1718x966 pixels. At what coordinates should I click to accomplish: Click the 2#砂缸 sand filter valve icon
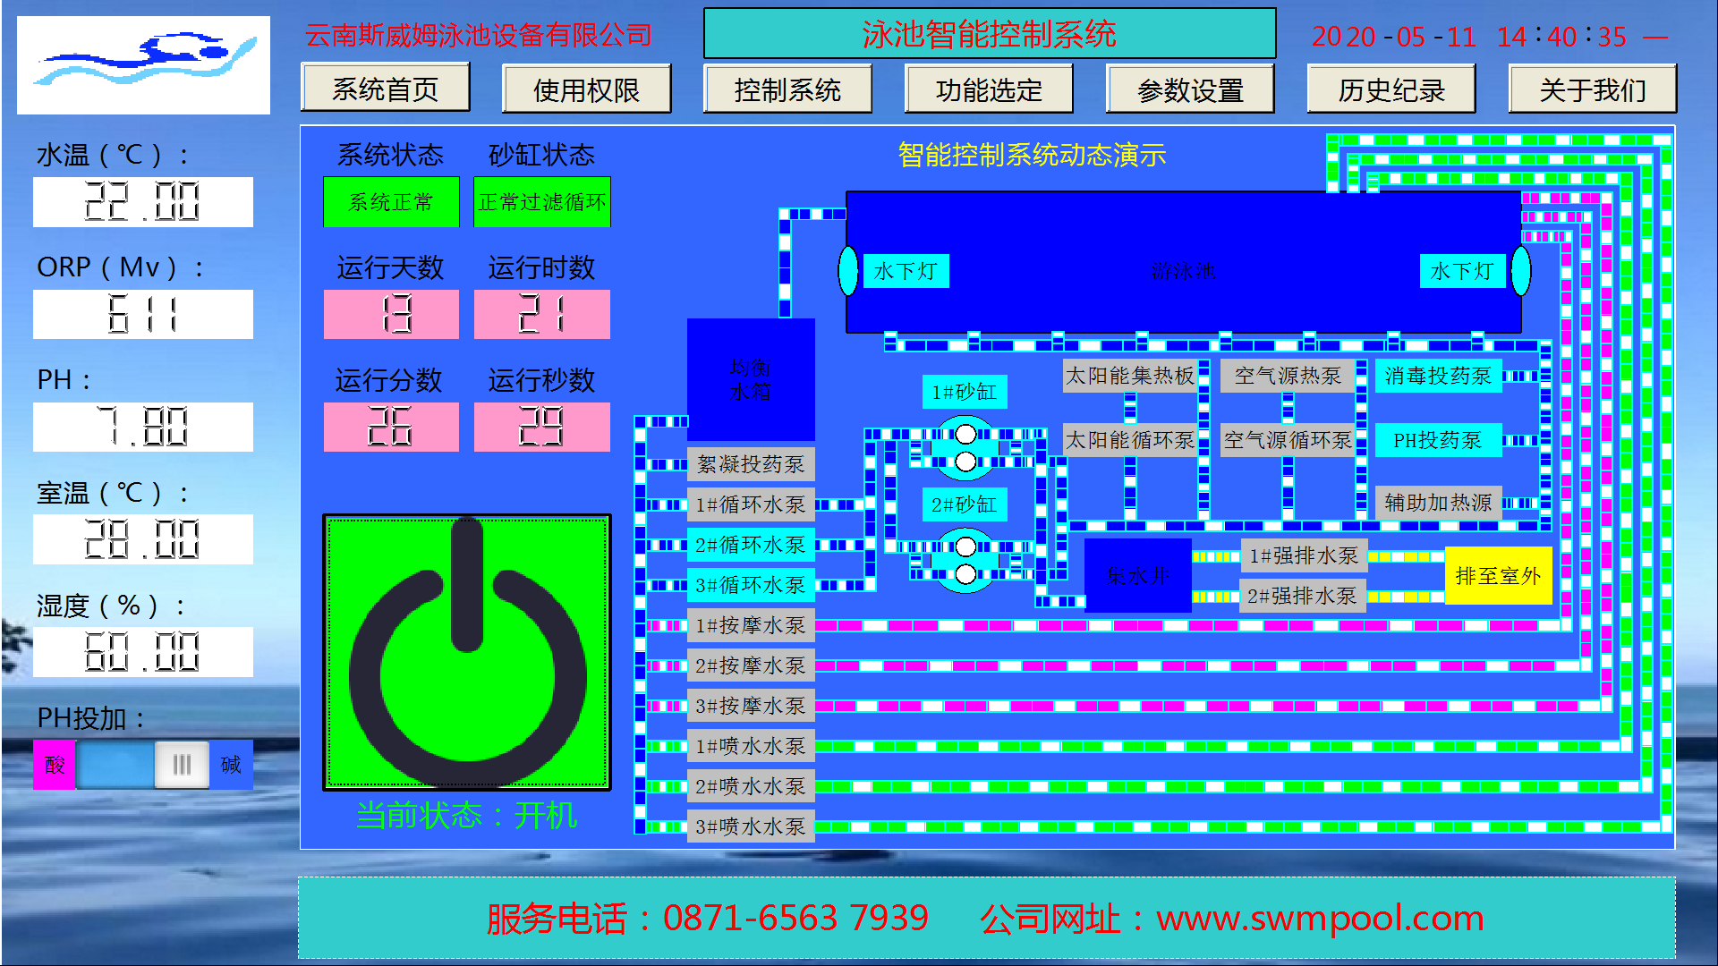click(x=965, y=560)
